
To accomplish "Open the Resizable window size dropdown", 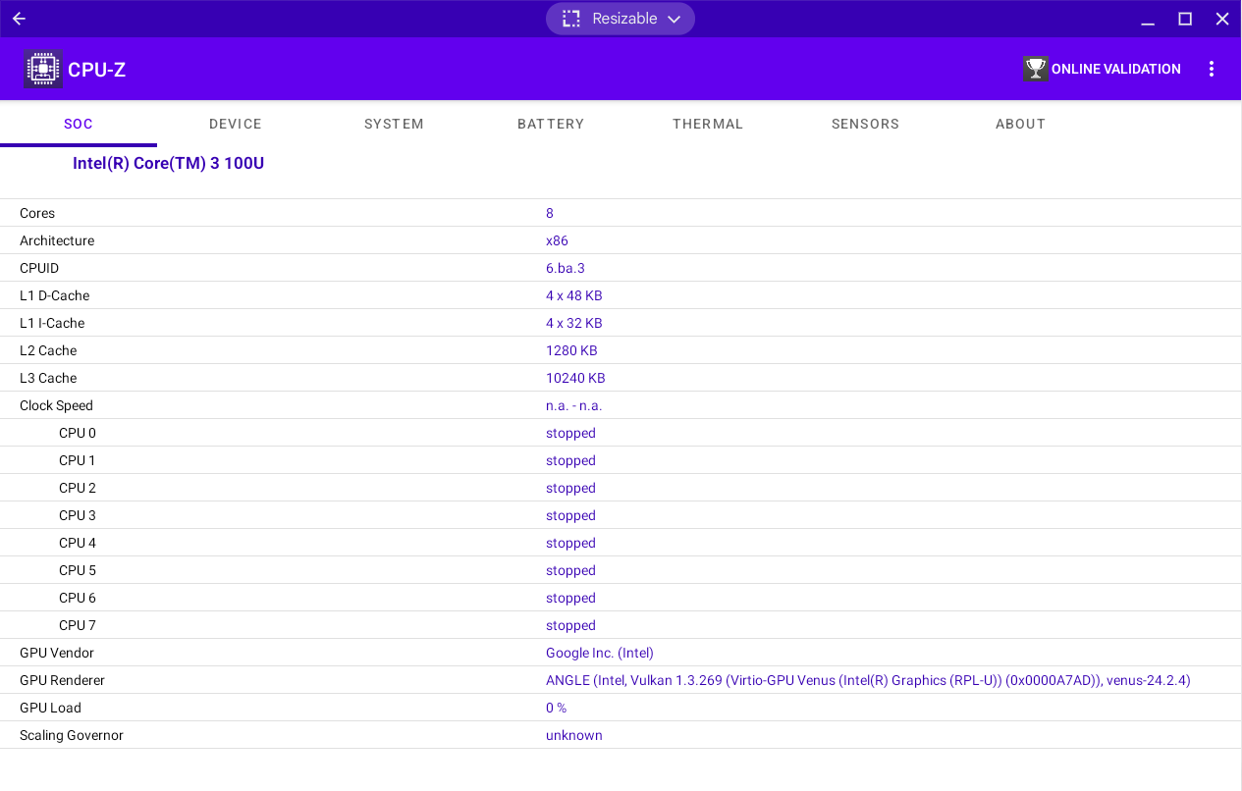I will 621,19.
